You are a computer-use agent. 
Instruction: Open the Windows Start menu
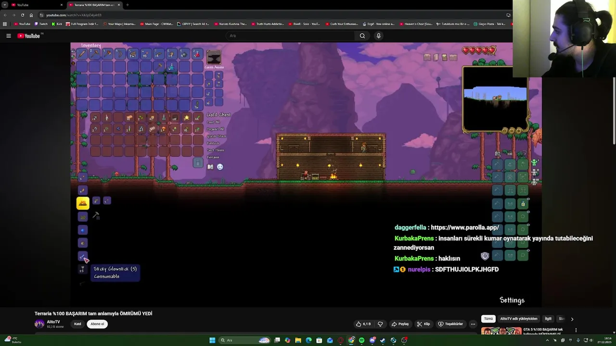tap(212, 340)
